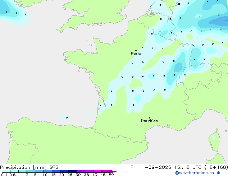This screenshot has height=176, width=228.
Task: Click the Dourbies city label
Action: click(149, 121)
